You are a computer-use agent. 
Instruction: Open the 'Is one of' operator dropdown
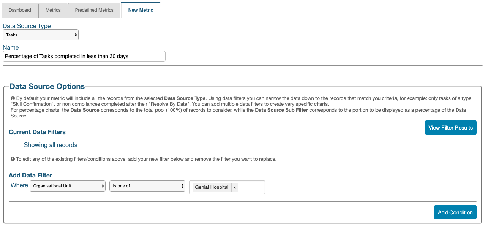coord(147,186)
